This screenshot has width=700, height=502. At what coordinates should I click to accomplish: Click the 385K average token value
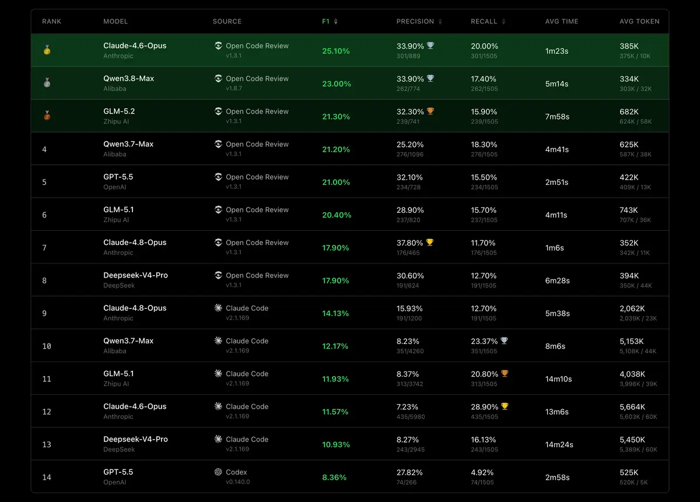[629, 45]
